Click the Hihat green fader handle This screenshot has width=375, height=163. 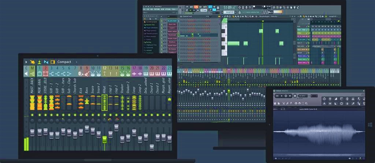[104, 140]
